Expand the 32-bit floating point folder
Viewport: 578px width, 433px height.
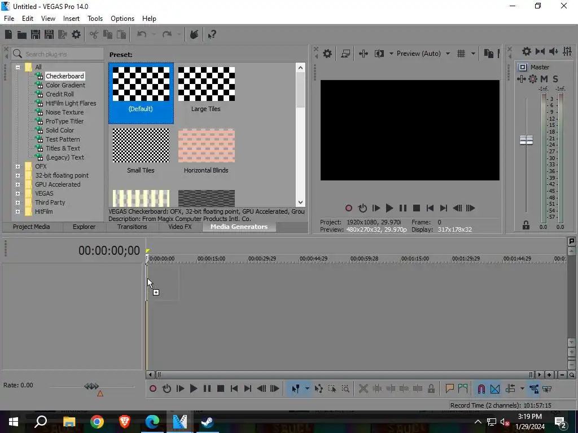click(x=17, y=176)
